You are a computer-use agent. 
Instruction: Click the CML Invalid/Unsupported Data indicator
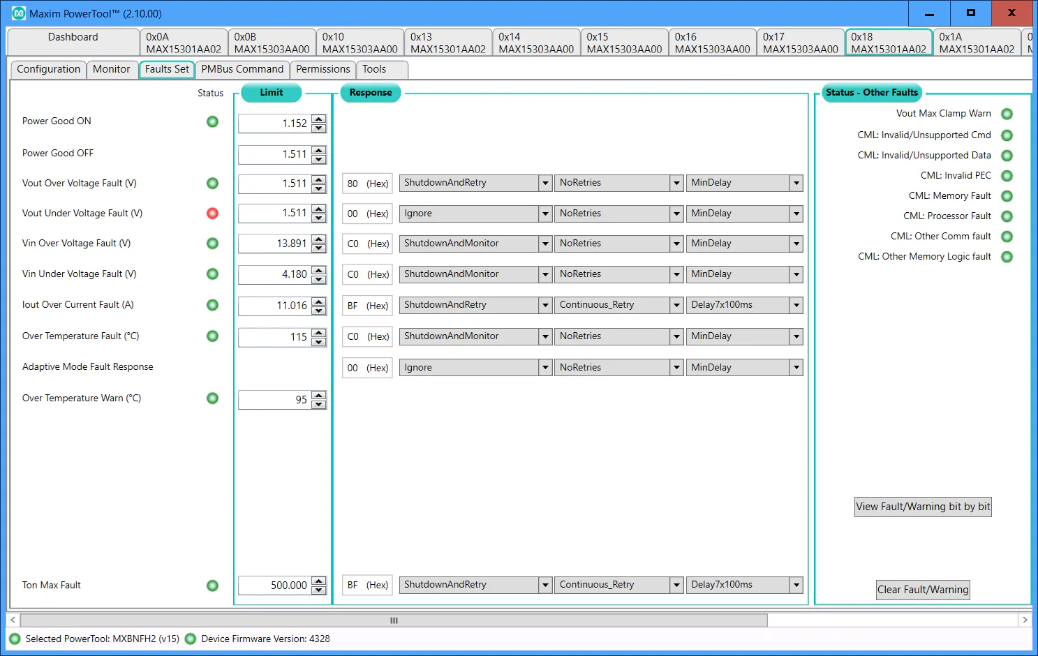click(x=1007, y=156)
